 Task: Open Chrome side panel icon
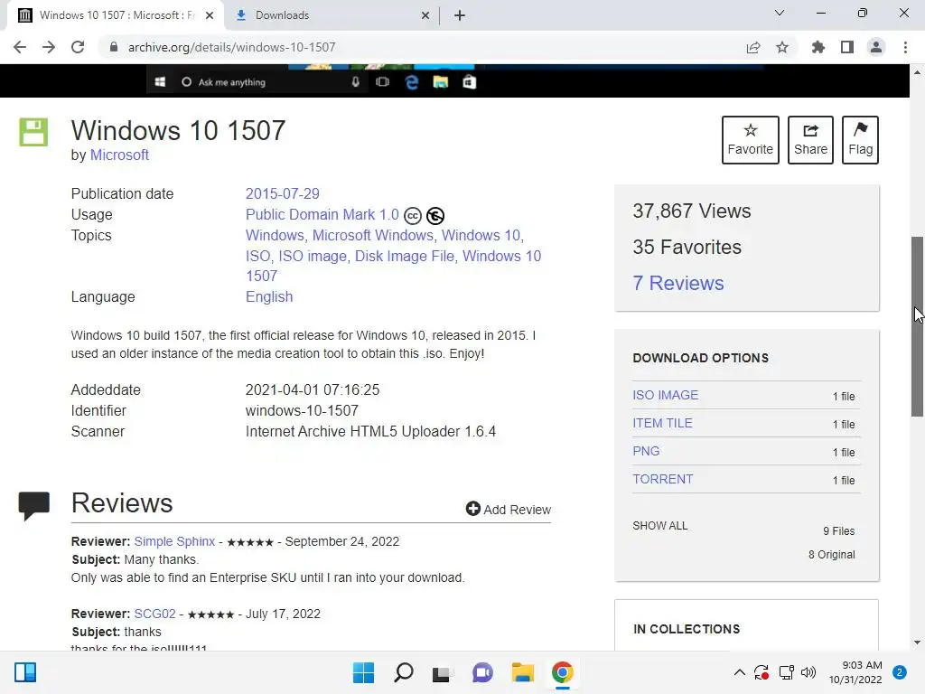coord(847,47)
